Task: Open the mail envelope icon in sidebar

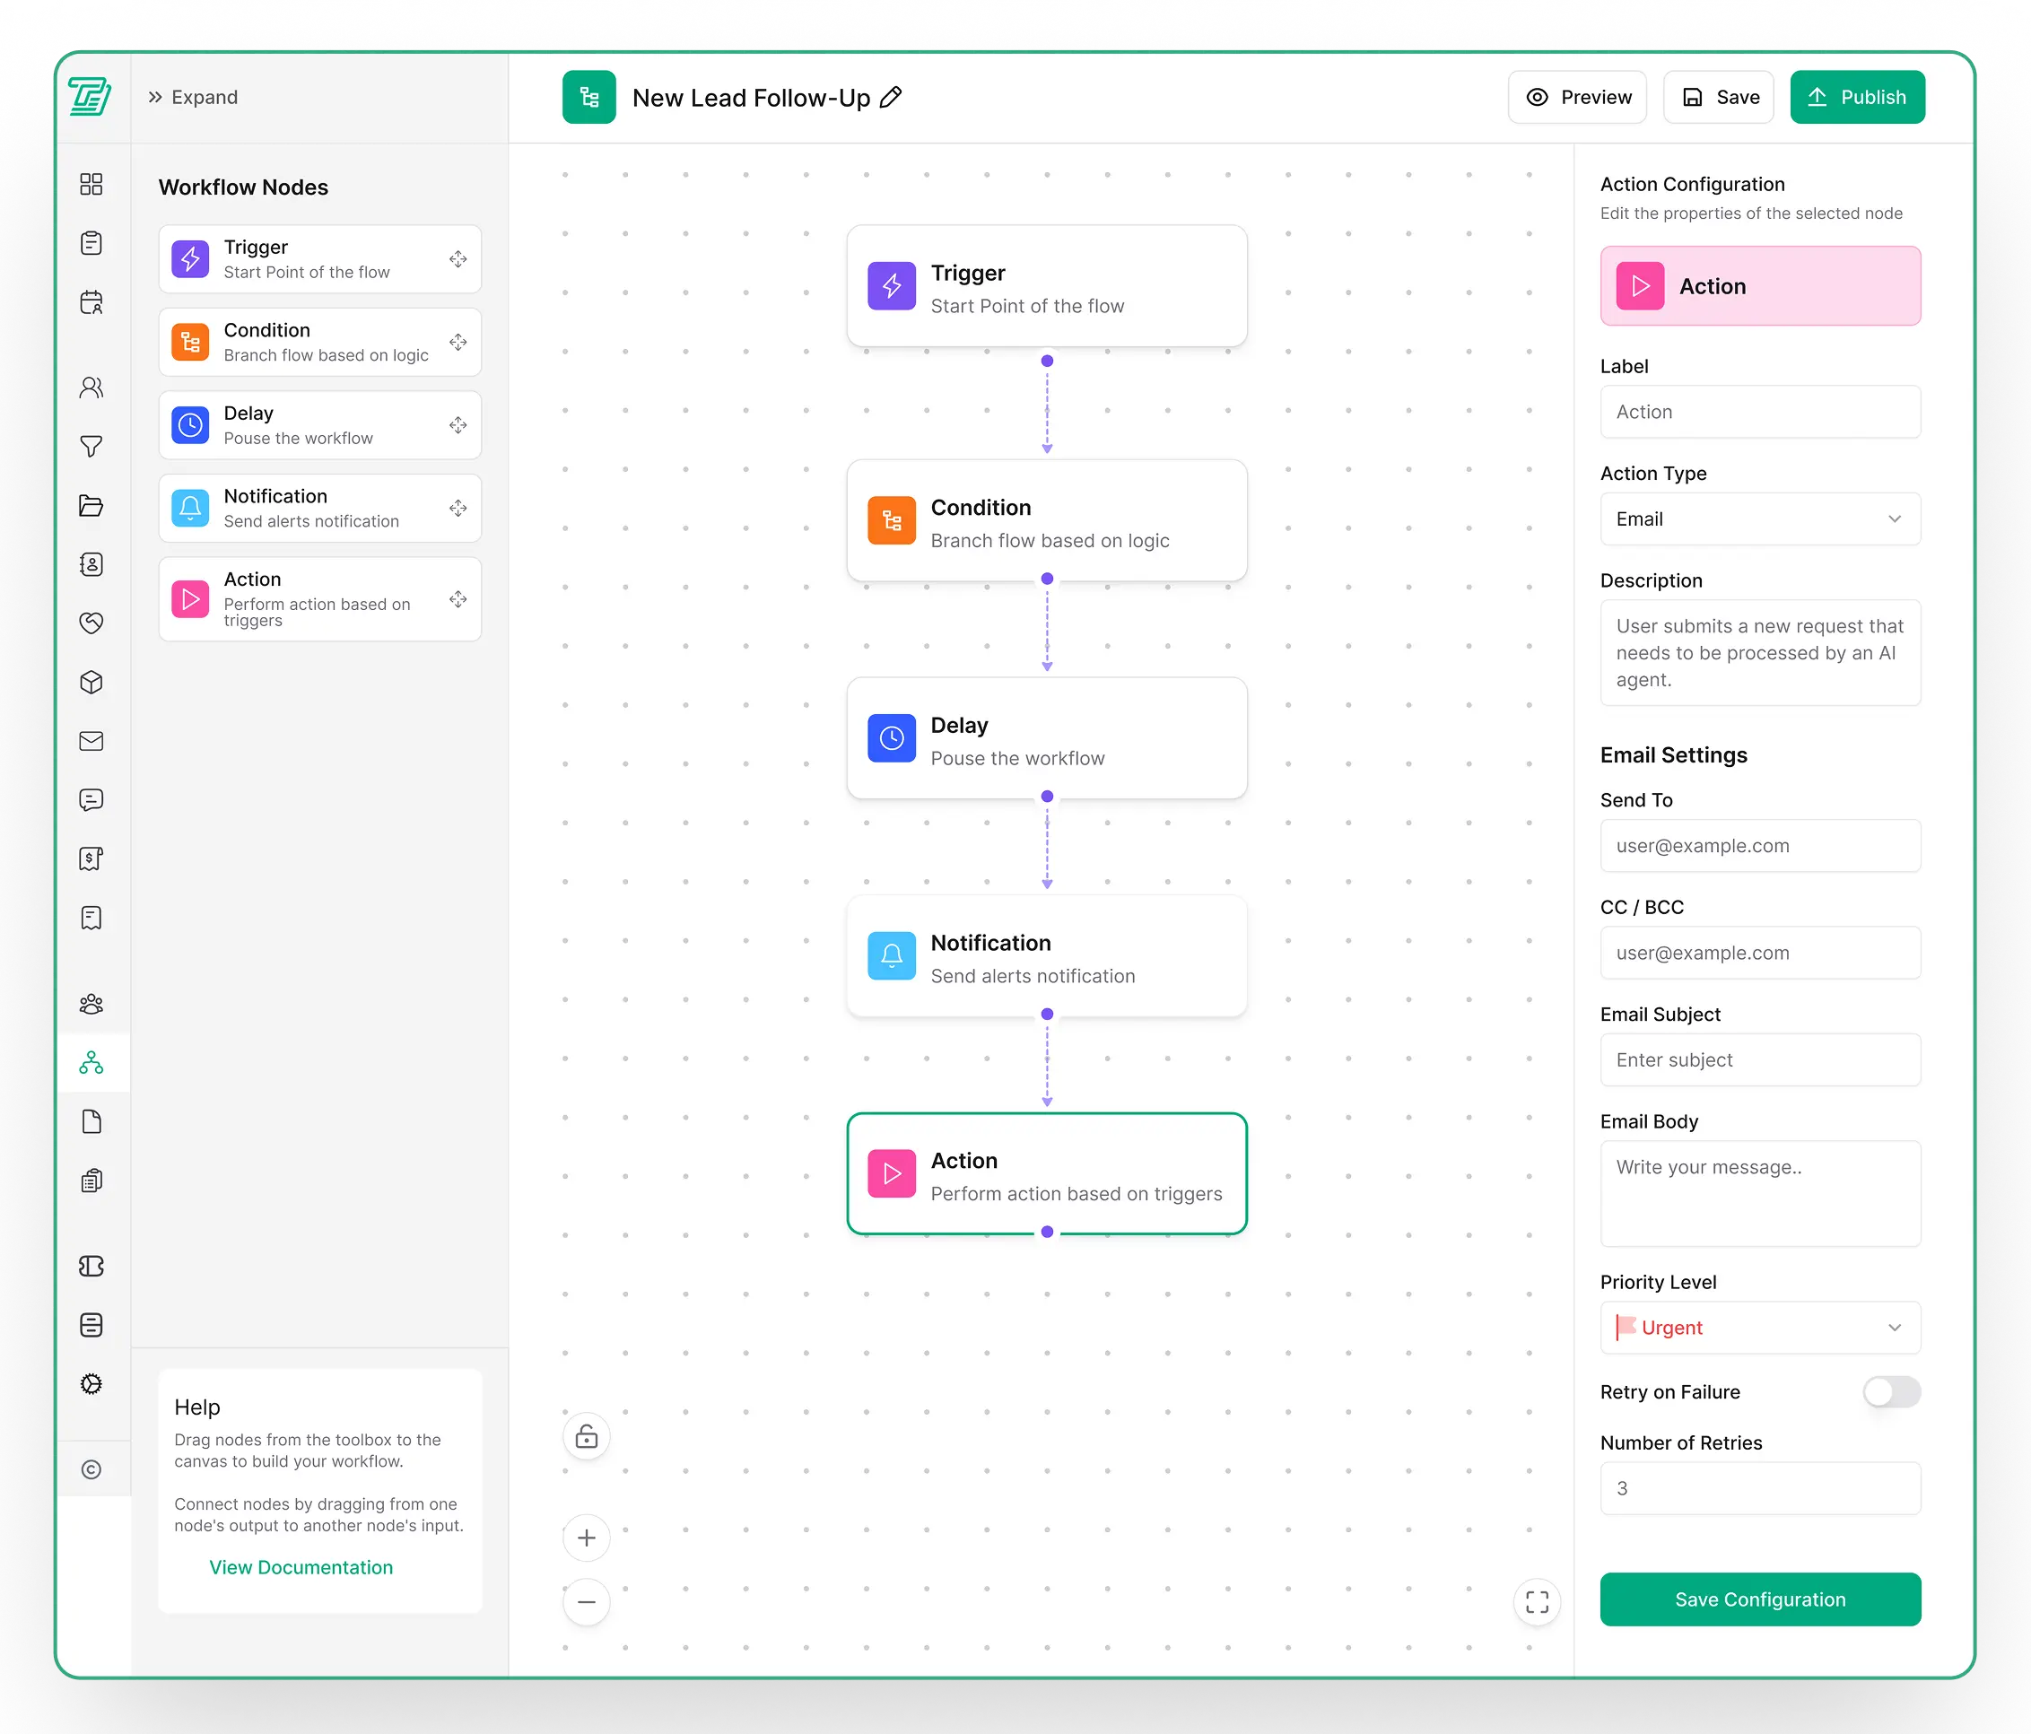Action: [92, 741]
